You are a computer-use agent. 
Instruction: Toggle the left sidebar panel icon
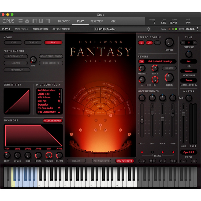coord(35,21)
